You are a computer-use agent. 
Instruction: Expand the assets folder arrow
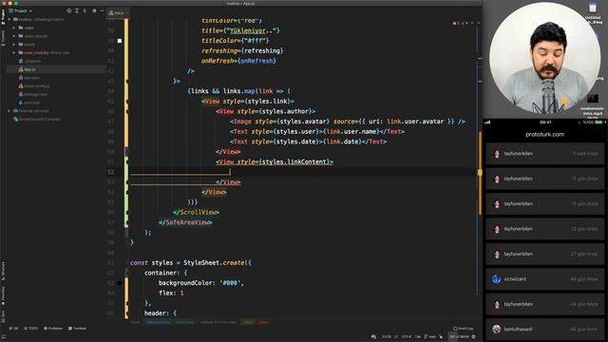click(14, 45)
